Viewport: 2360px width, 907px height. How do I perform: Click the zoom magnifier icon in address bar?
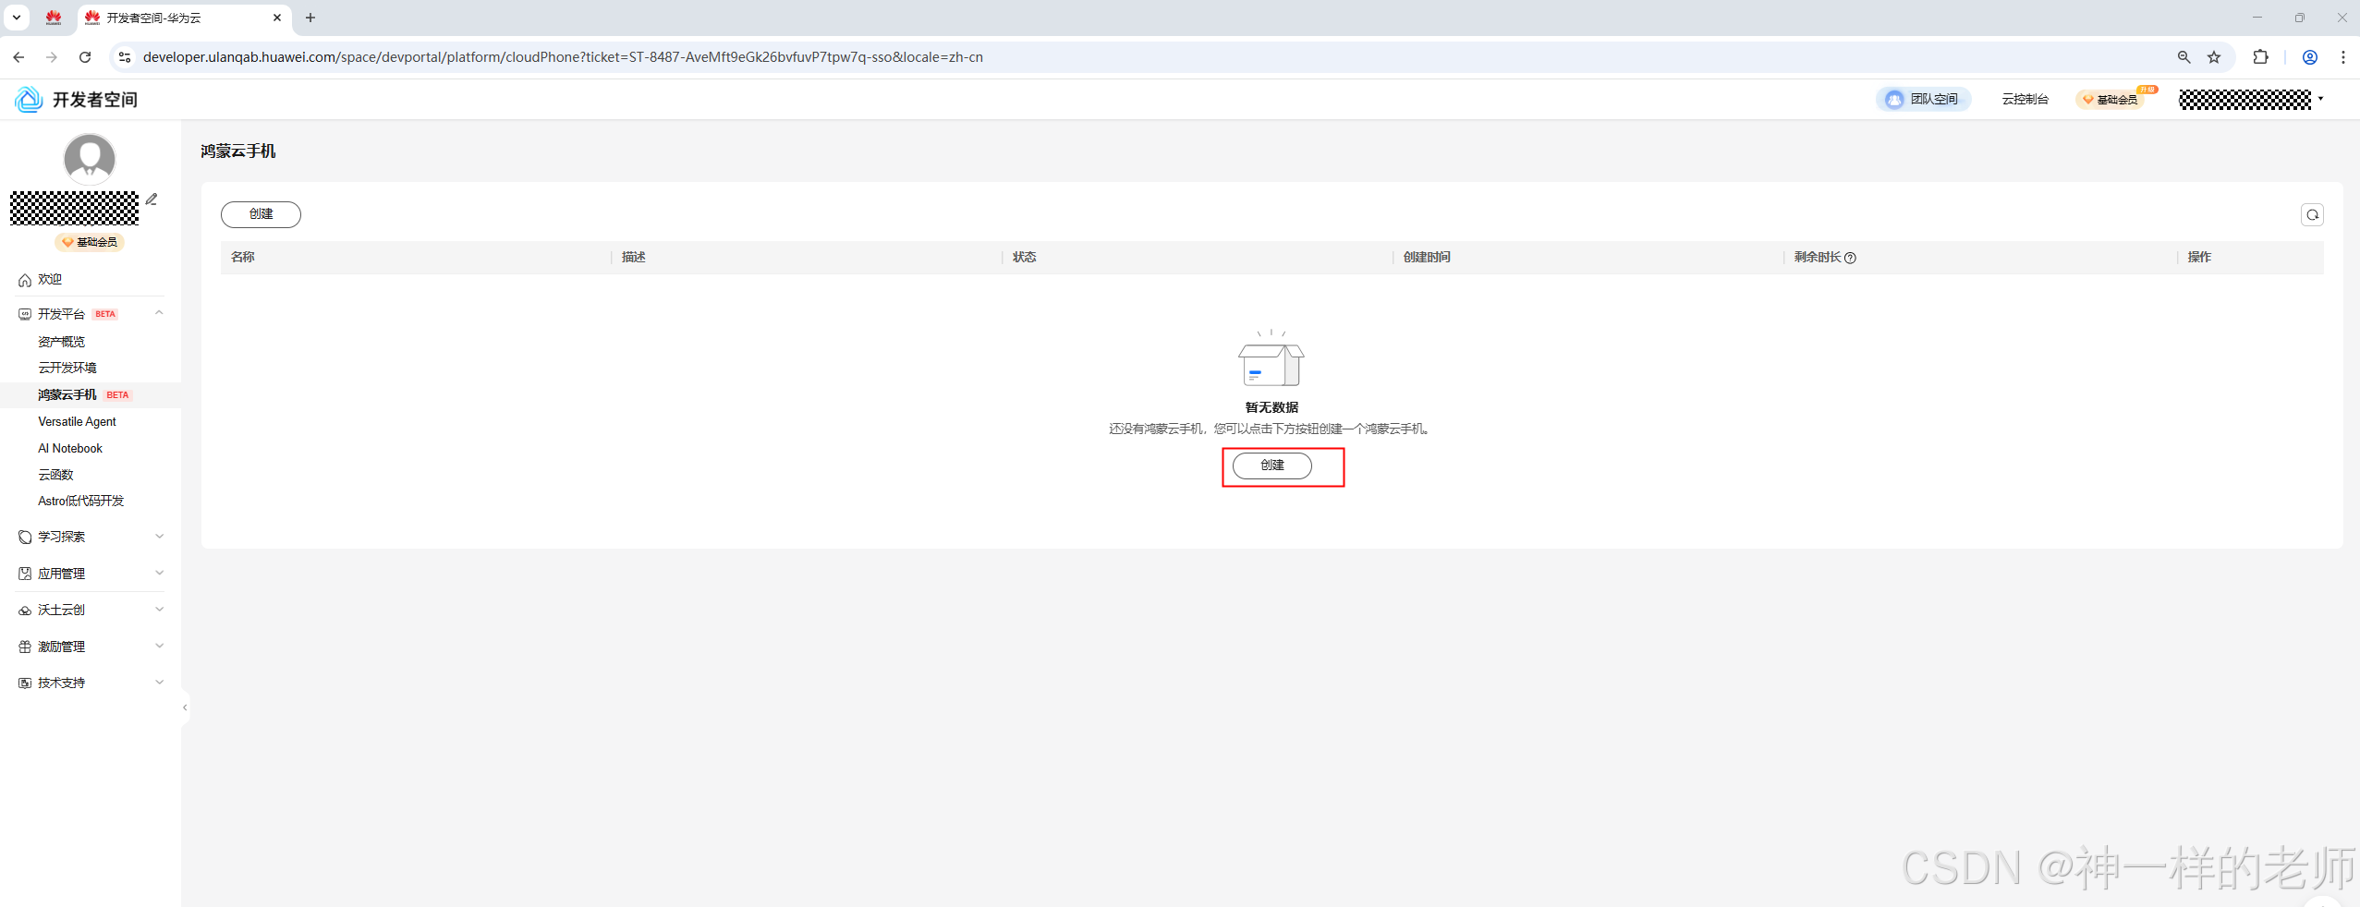pyautogui.click(x=2184, y=57)
